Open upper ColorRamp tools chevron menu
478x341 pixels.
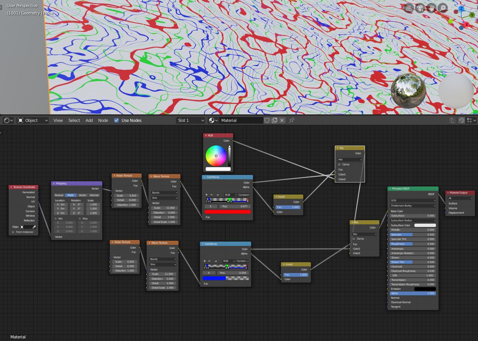pos(218,195)
